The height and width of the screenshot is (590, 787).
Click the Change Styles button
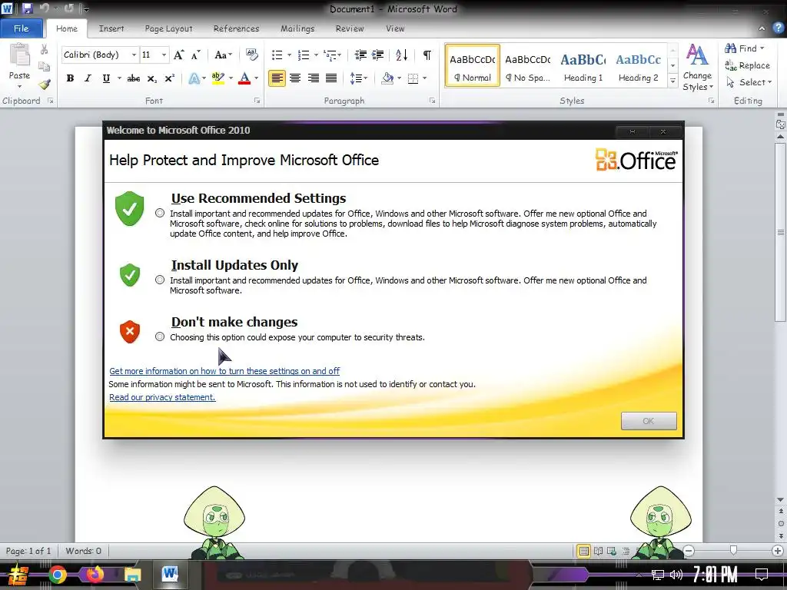coord(697,68)
